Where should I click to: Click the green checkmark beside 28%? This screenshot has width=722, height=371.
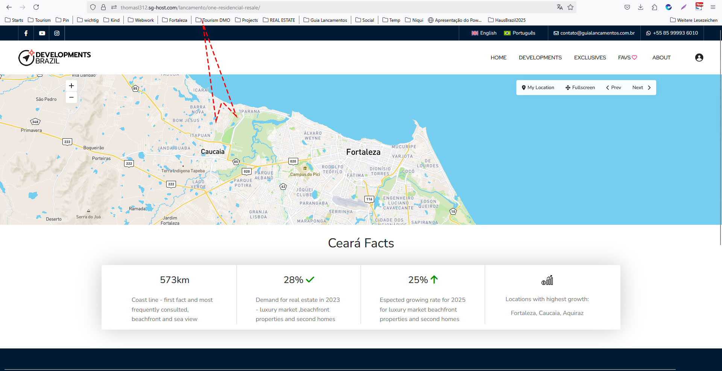click(x=310, y=280)
